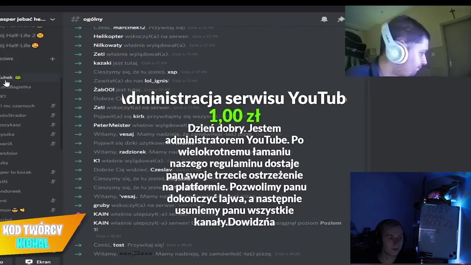Click the Dziś o 18:10 timestamp
Screen dimensions: 471x265
pyautogui.click(x=109, y=236)
